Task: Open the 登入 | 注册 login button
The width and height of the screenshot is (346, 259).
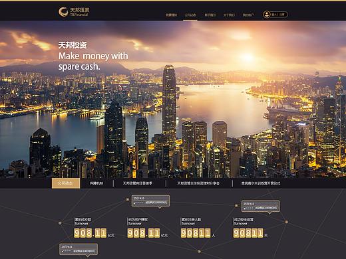Action: tap(275, 15)
